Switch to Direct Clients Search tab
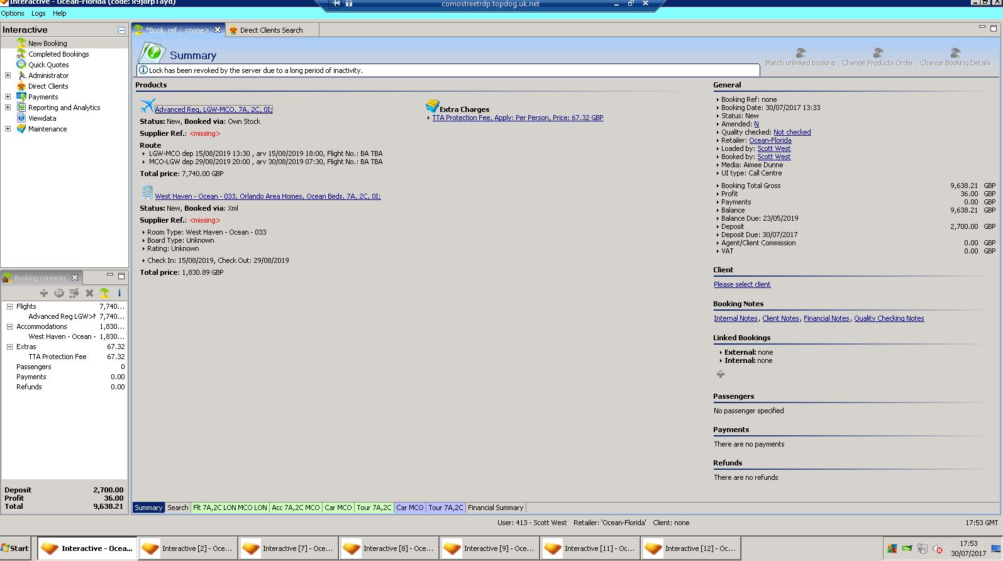 pyautogui.click(x=271, y=30)
